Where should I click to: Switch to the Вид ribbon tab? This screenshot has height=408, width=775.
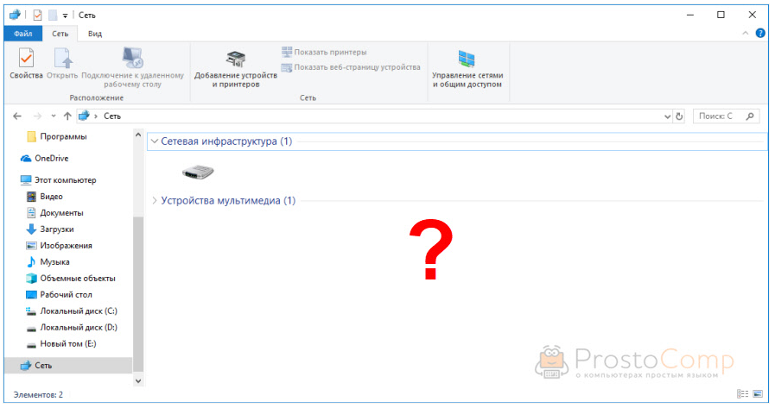point(95,34)
